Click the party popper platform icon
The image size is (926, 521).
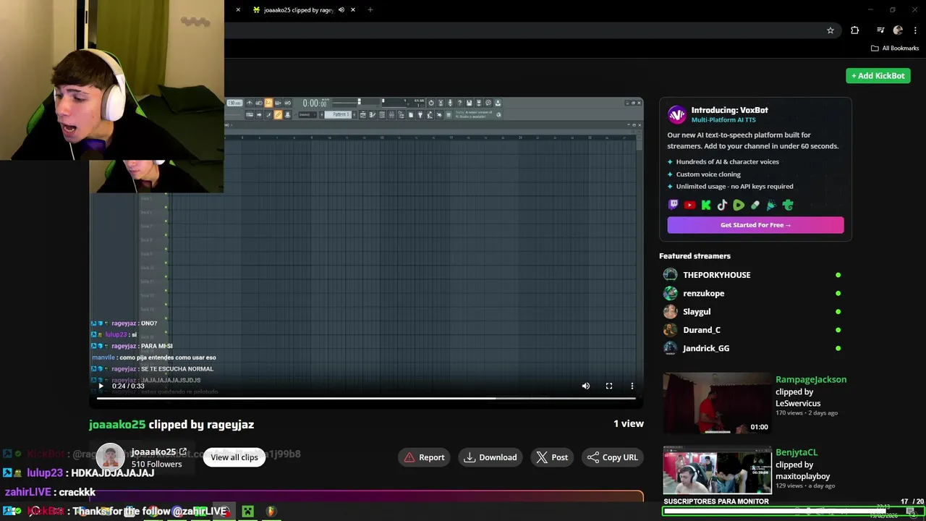[771, 205]
